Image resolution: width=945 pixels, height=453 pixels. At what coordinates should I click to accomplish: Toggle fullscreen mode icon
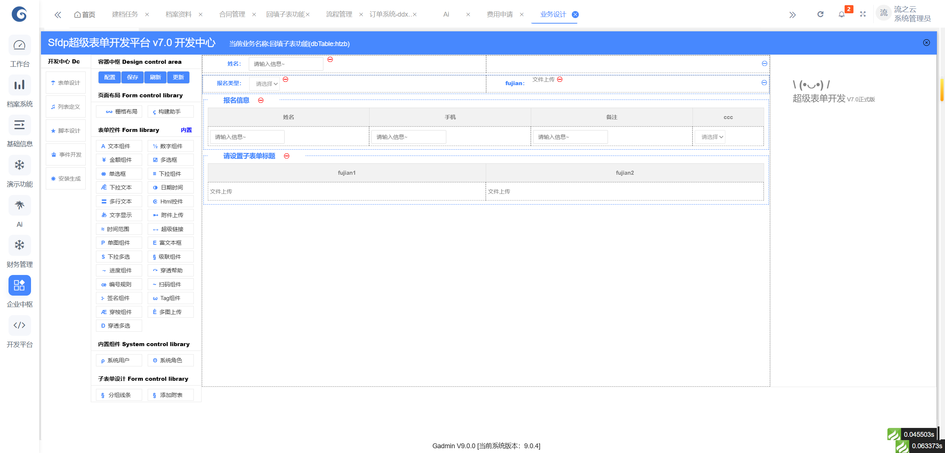(863, 14)
